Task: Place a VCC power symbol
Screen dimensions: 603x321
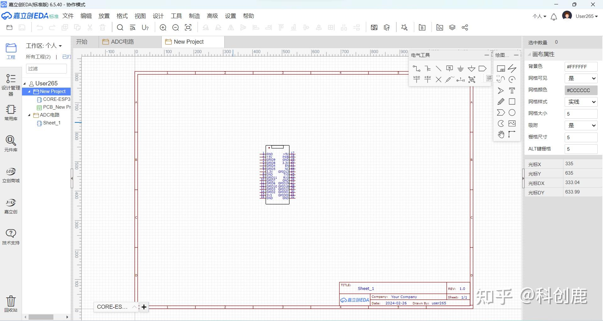Action: click(416, 79)
